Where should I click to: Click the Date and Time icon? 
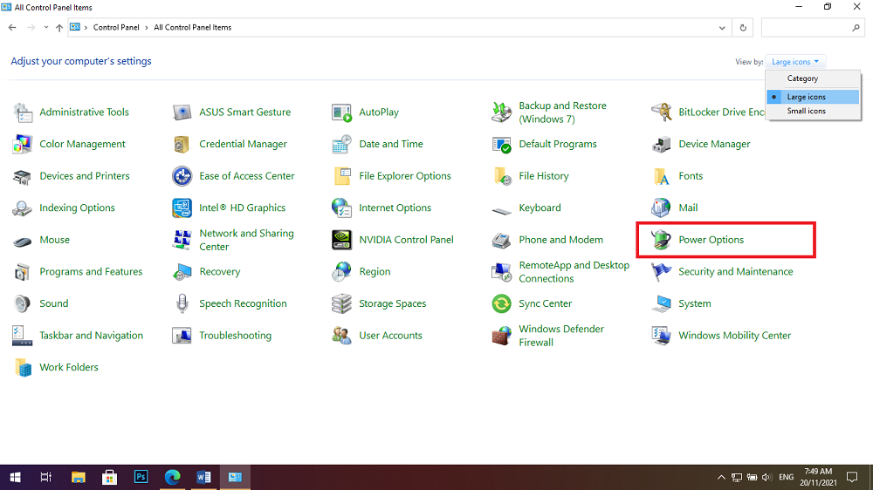coord(341,144)
